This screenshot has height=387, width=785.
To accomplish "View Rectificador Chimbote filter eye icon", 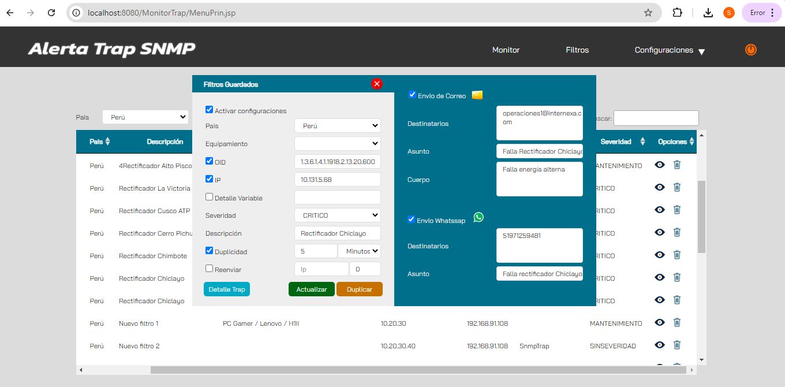I will (x=660, y=255).
